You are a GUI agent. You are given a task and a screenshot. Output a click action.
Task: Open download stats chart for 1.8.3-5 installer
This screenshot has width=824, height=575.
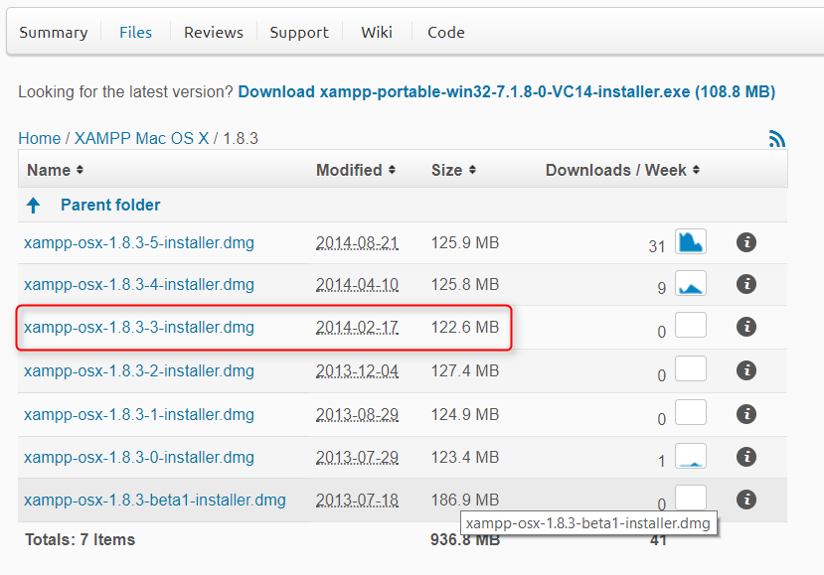point(691,241)
